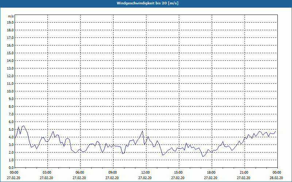The height and width of the screenshot is (182, 292).
Task: Pick the '27.02.20' date beneath 06:00
Action: (x=79, y=178)
